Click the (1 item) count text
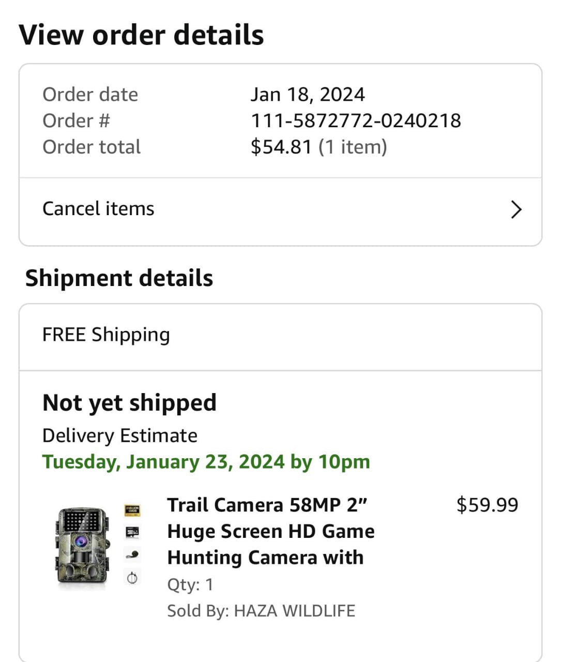Screen dimensions: 561x662 pyautogui.click(x=353, y=147)
